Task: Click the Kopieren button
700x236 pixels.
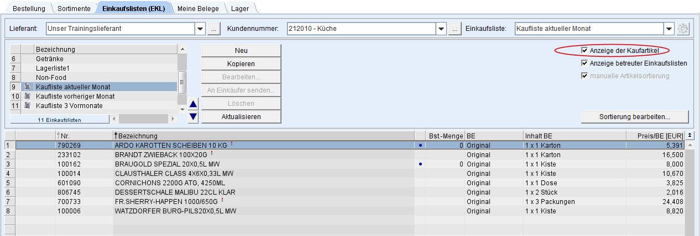Action: (x=241, y=64)
